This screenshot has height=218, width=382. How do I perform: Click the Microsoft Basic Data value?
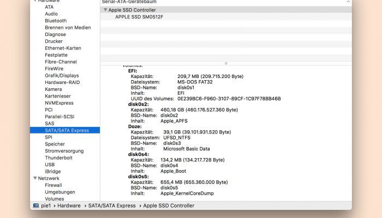click(187, 149)
